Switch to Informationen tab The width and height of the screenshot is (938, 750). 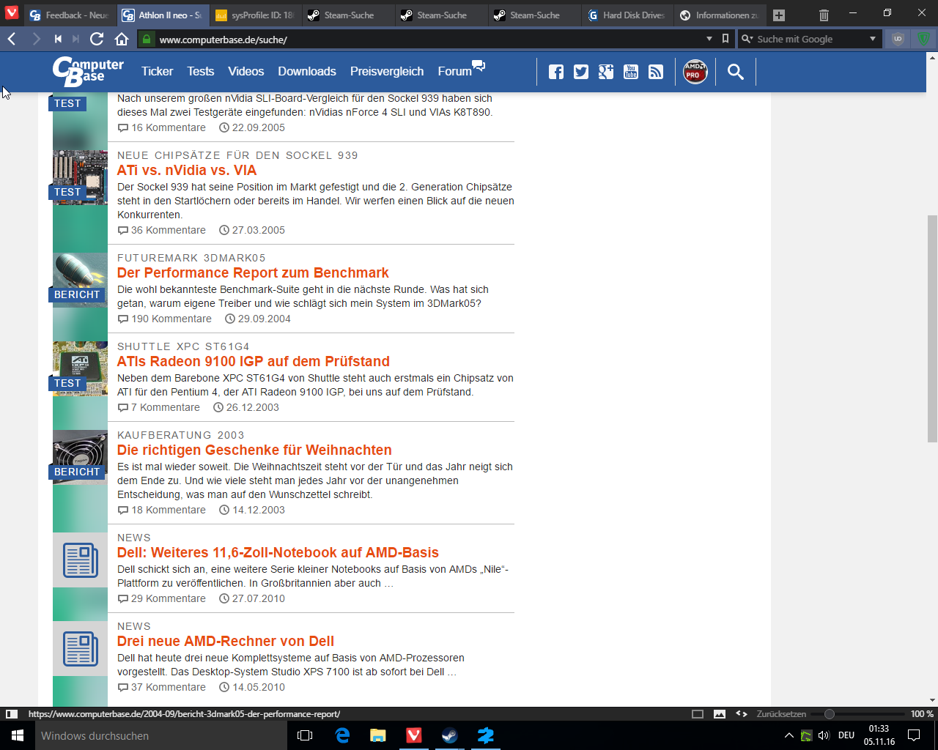point(720,15)
